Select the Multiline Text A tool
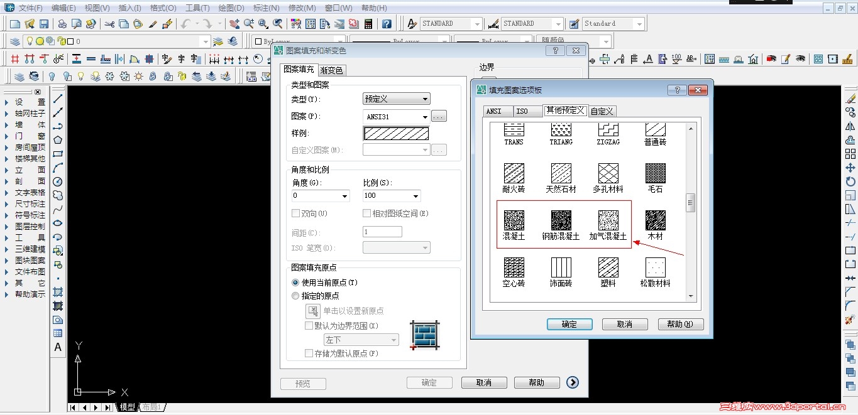Screen dimensions: 858x415 58,347
